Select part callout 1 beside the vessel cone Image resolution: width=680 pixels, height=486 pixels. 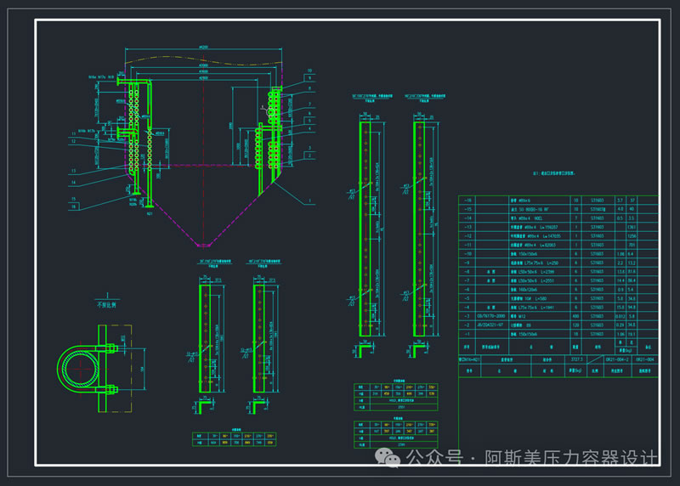coord(310,201)
